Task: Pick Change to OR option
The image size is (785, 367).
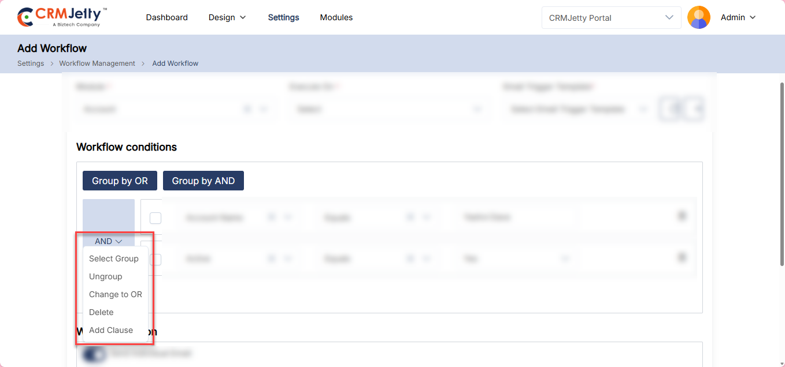Action: click(x=116, y=294)
